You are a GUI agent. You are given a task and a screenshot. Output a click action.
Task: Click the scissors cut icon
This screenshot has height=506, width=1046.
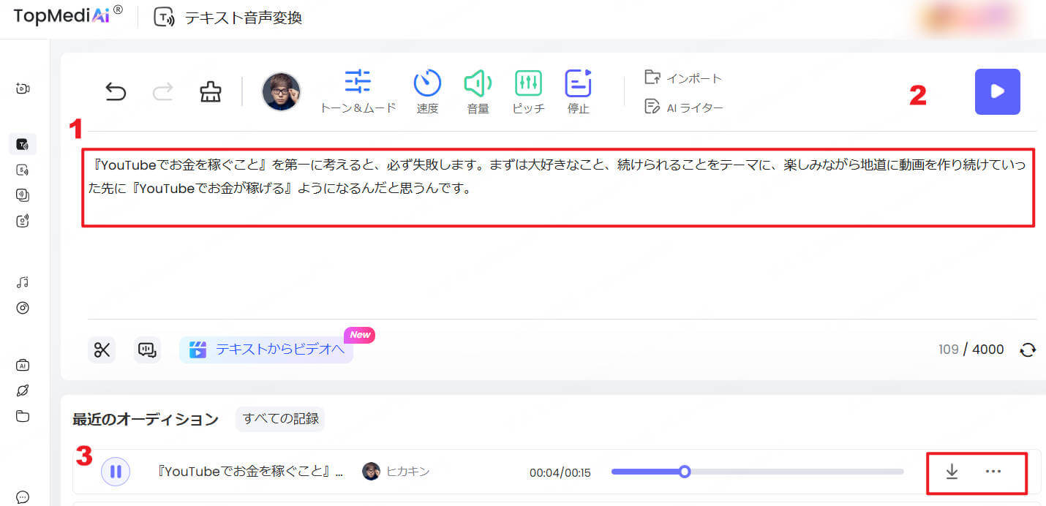(102, 350)
